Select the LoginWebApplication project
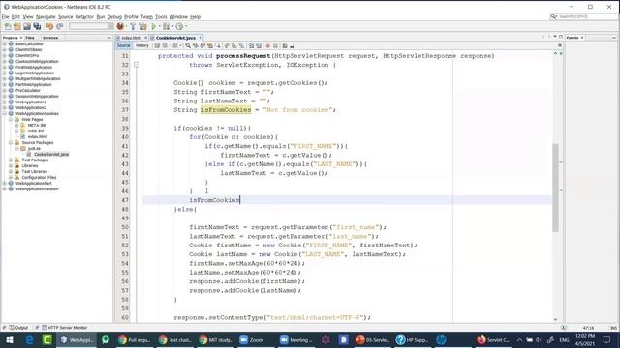620x348 pixels. point(35,73)
